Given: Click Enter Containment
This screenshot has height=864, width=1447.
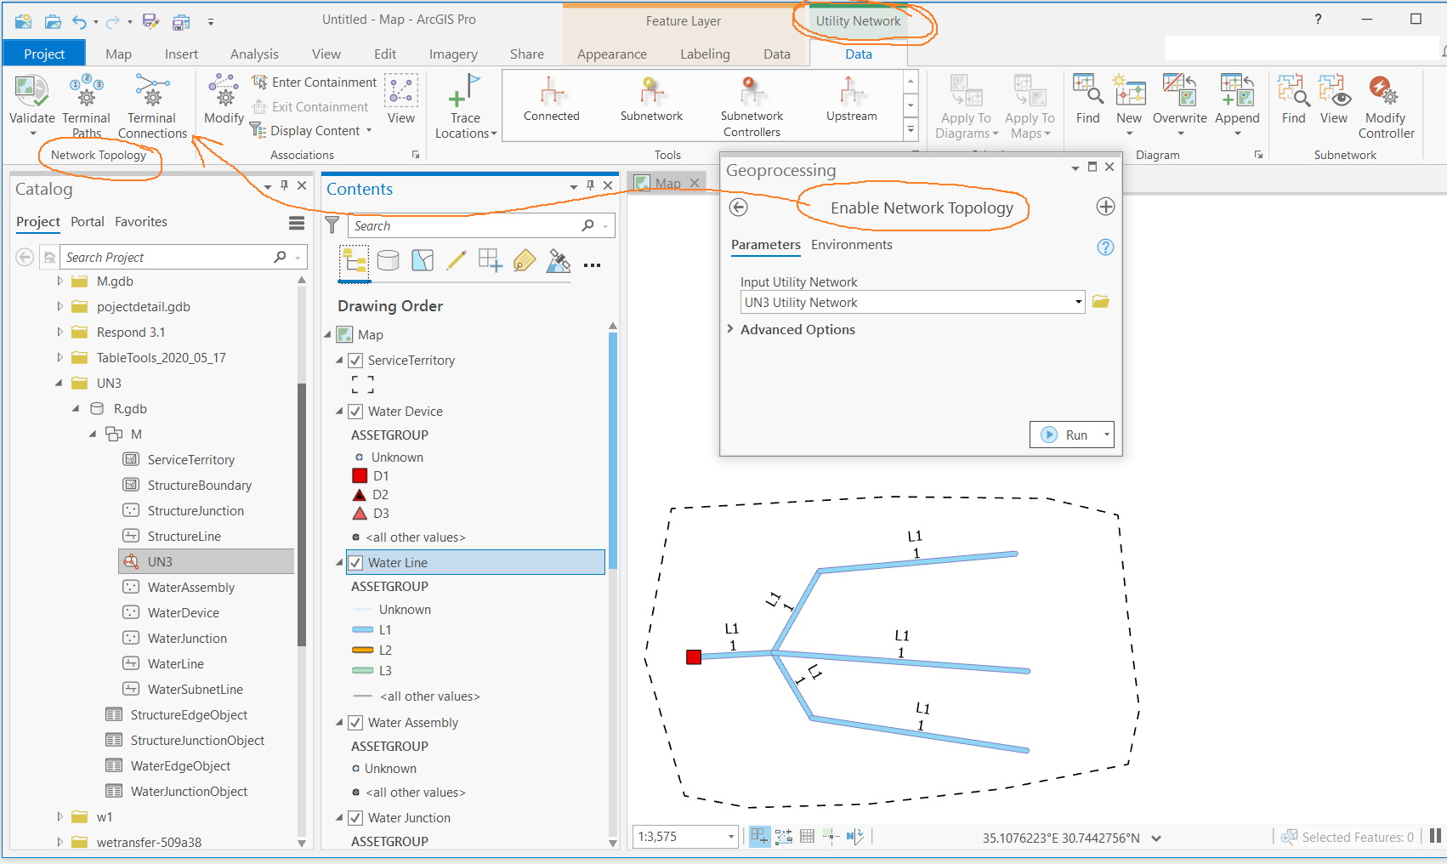Looking at the screenshot, I should 315,82.
